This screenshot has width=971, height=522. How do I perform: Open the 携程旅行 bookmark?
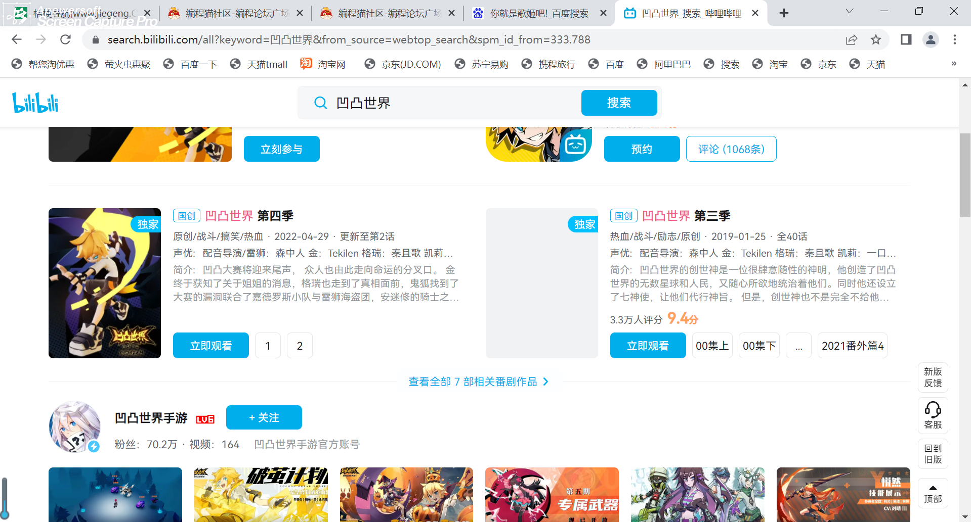(x=548, y=64)
